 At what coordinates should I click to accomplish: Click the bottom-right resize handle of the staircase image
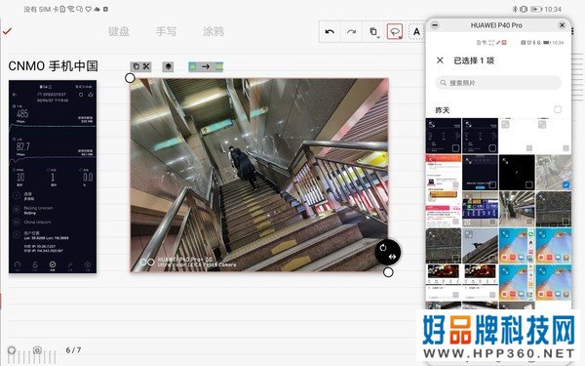tap(388, 272)
